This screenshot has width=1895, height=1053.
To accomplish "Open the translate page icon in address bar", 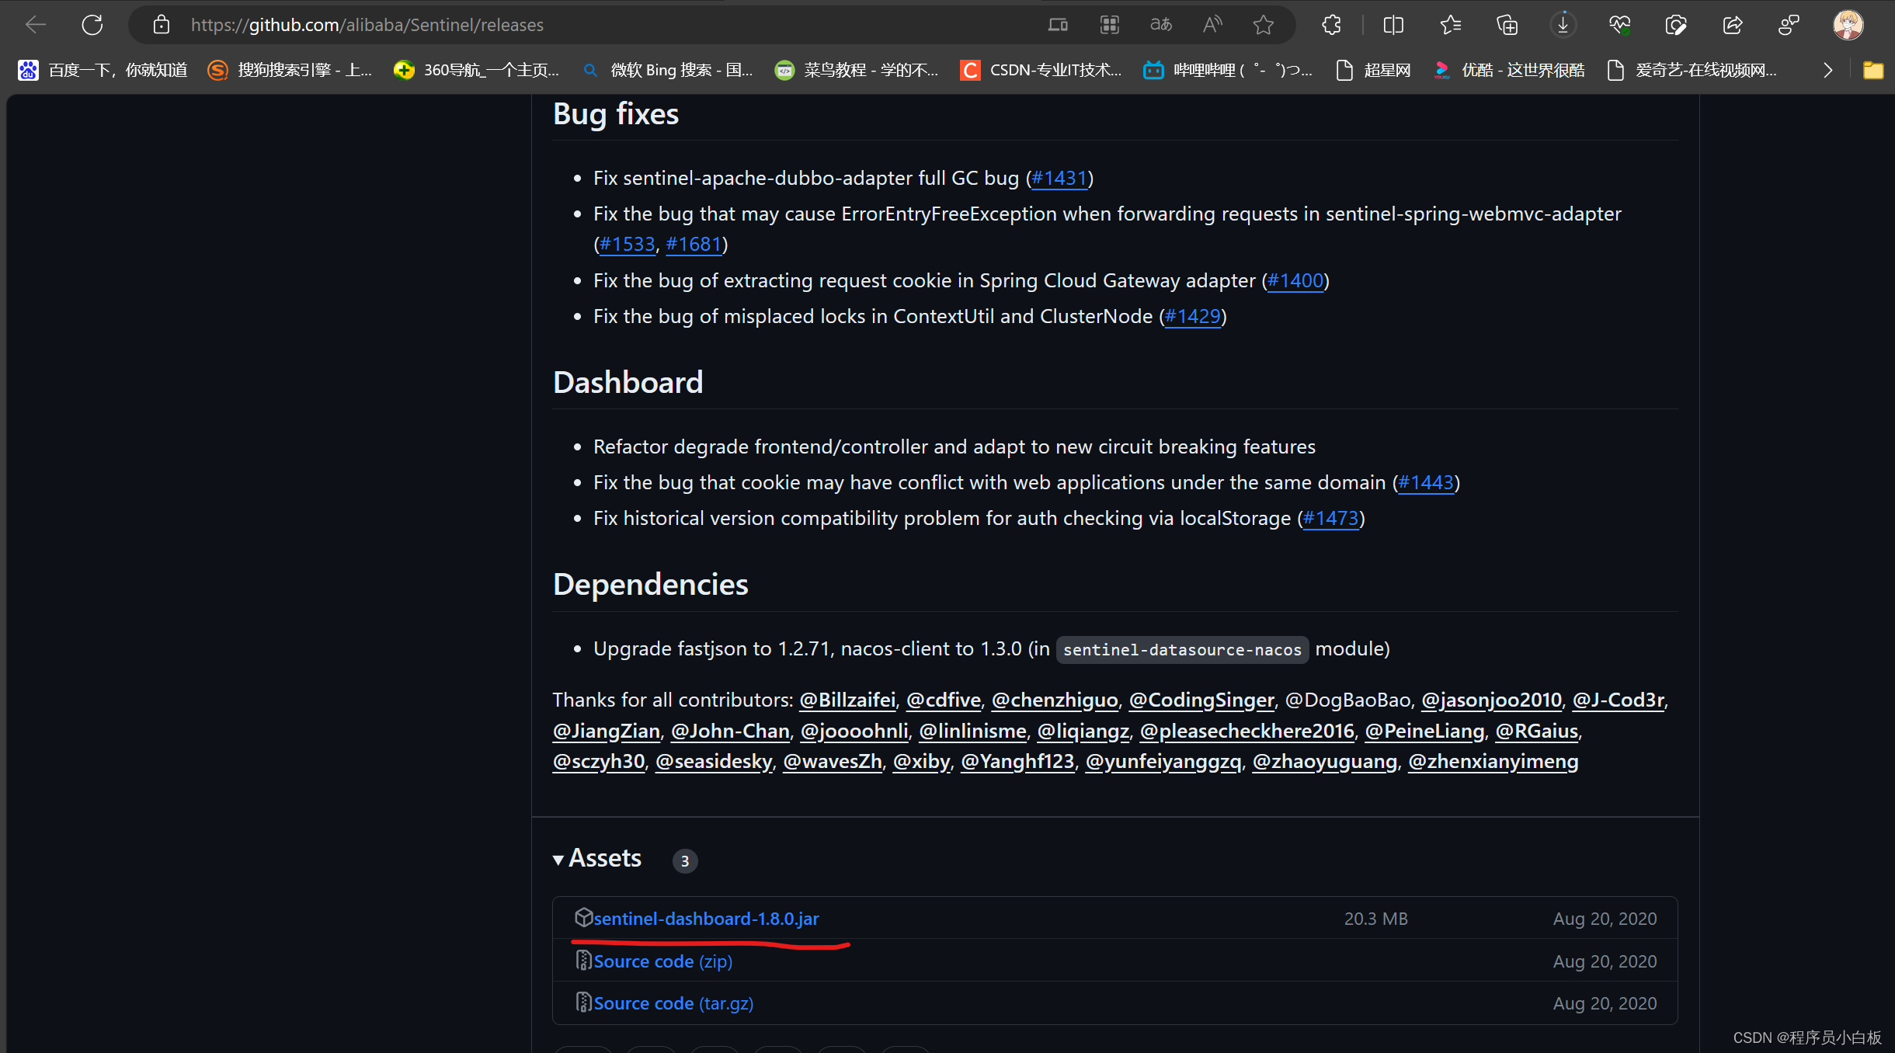I will [1161, 25].
